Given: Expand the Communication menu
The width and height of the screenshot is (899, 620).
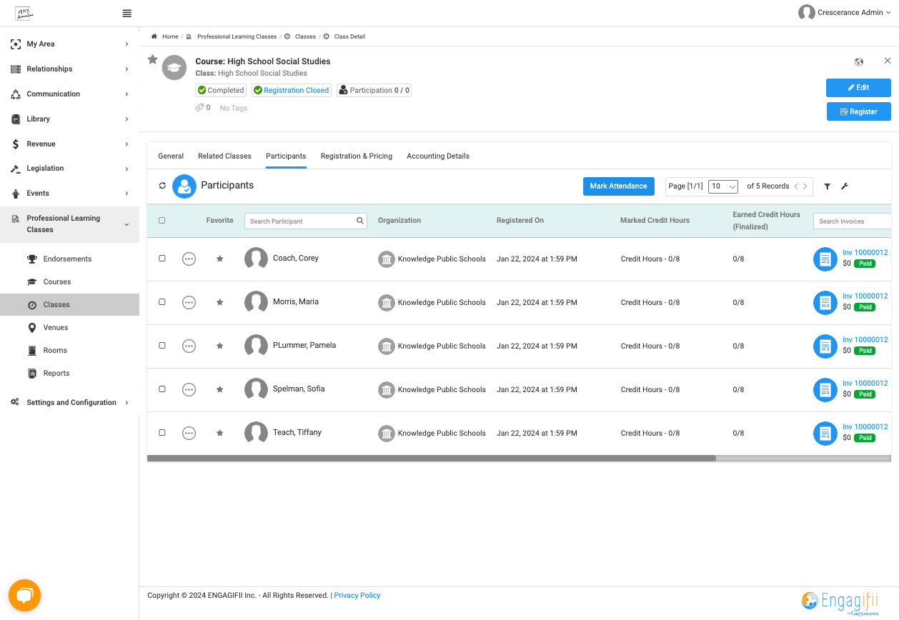Looking at the screenshot, I should tap(69, 94).
